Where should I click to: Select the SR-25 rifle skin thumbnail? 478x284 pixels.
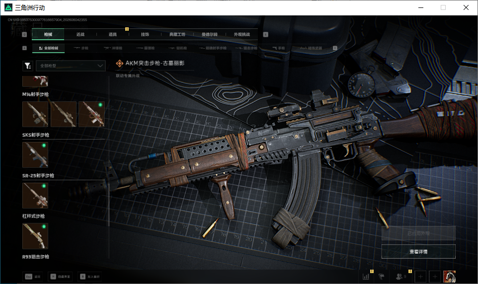click(35, 155)
